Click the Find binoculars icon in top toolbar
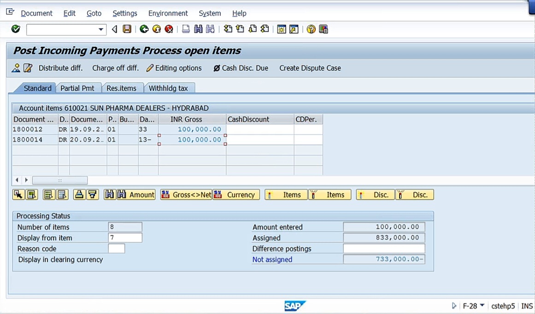 tap(198, 29)
